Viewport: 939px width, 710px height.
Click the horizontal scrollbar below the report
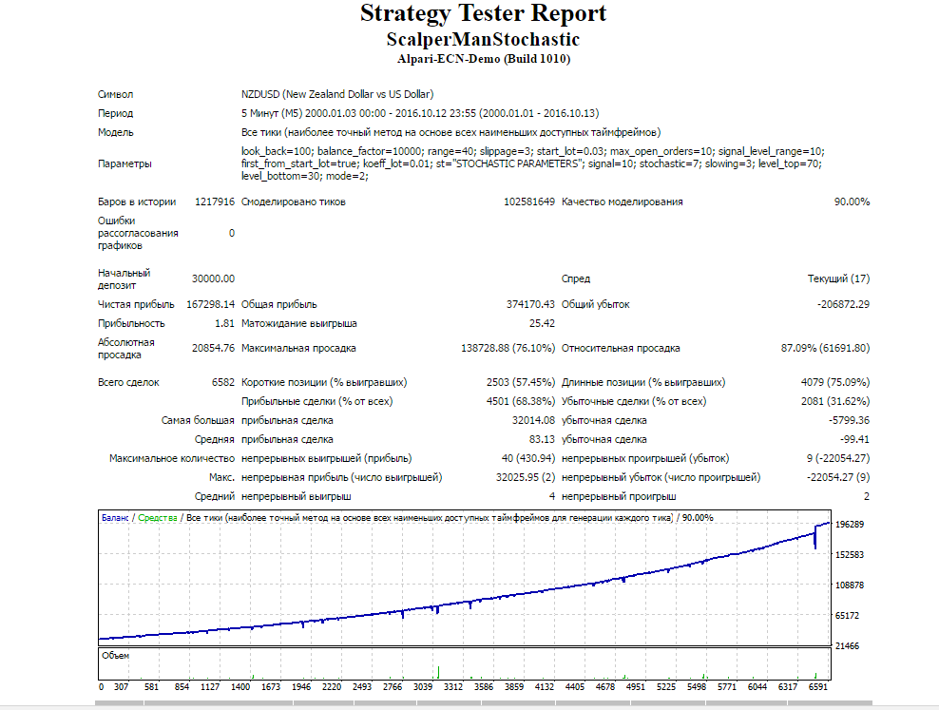pos(483,703)
